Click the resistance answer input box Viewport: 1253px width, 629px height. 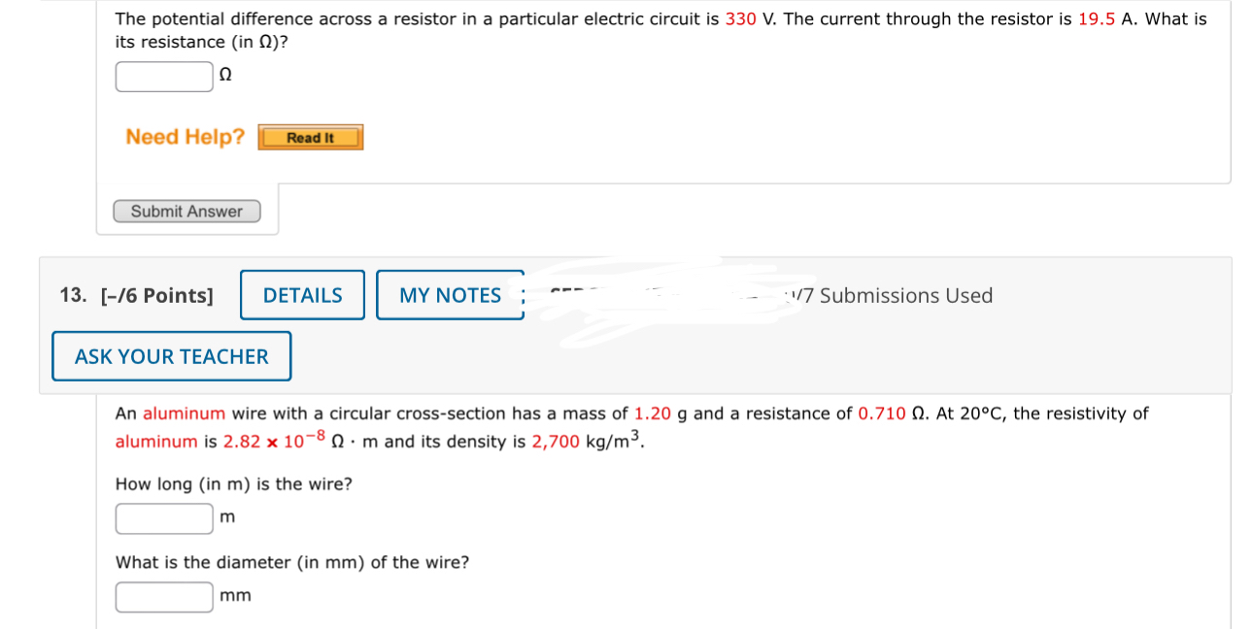163,76
